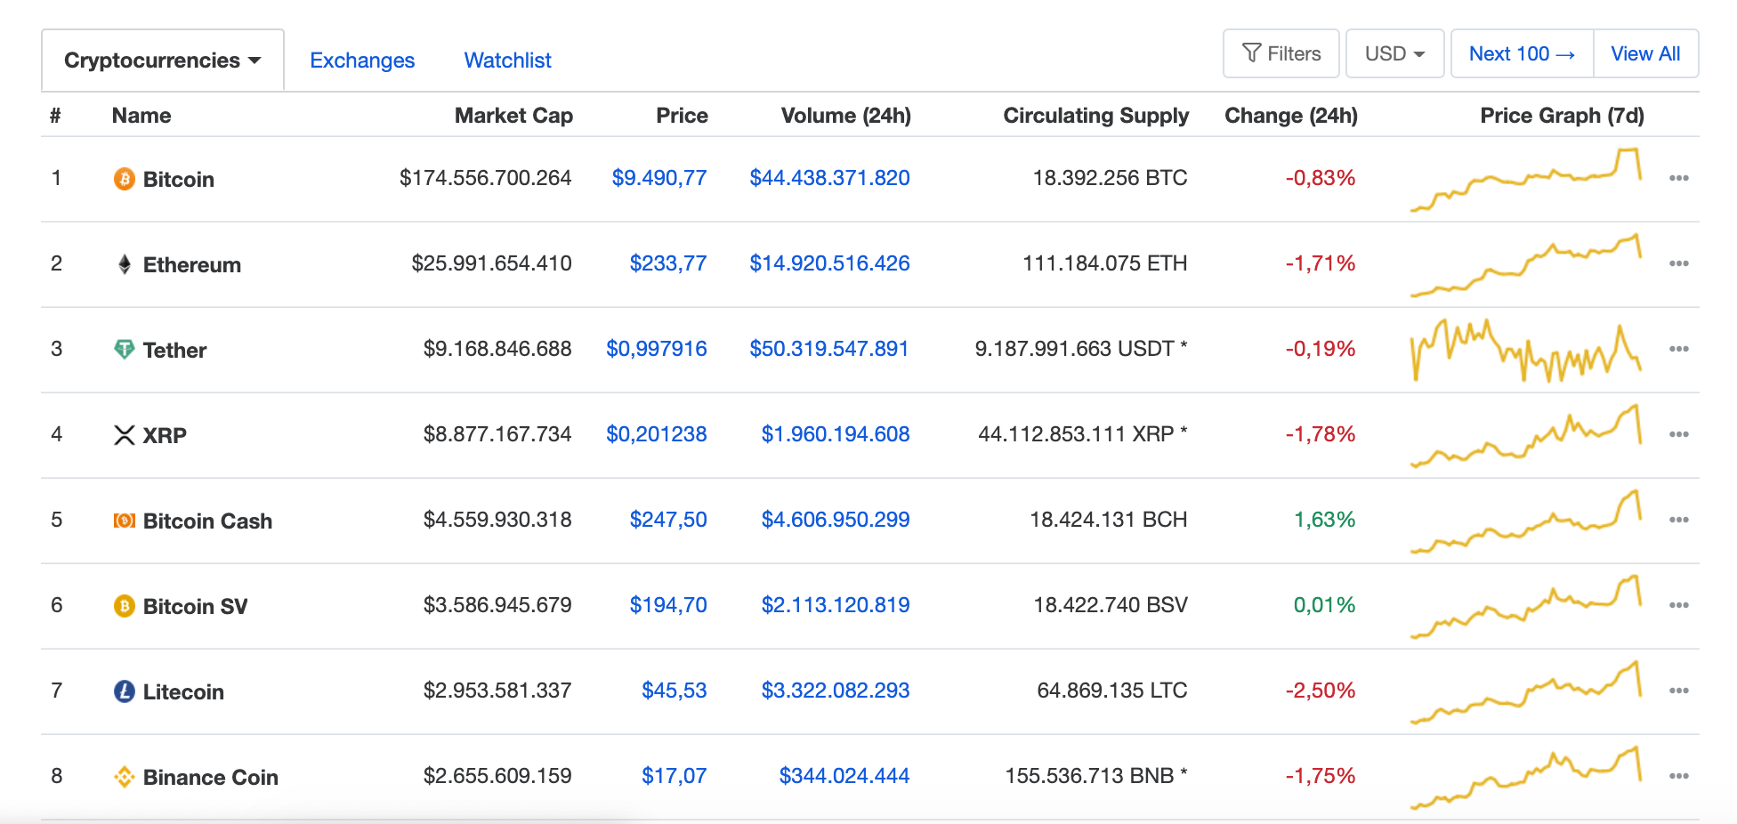Click the XRP logo icon
This screenshot has height=824, width=1737.
point(125,435)
